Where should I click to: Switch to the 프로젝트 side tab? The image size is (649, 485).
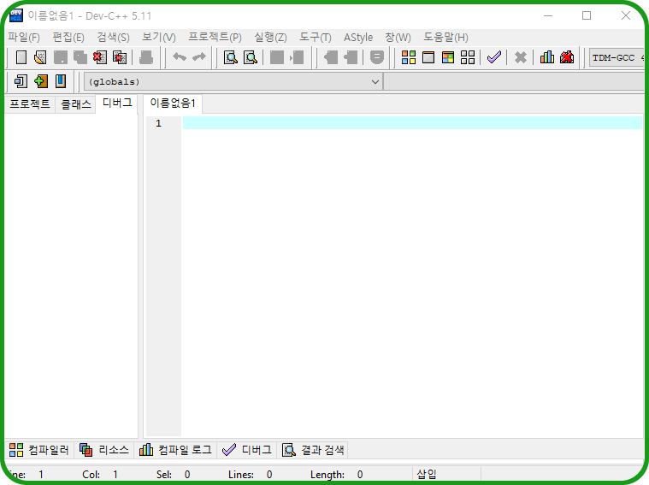tap(29, 104)
